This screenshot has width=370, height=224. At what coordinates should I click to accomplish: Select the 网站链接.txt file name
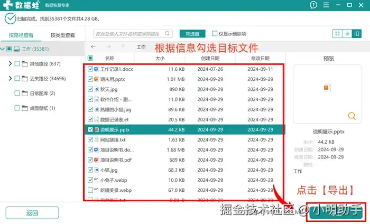tap(113, 140)
